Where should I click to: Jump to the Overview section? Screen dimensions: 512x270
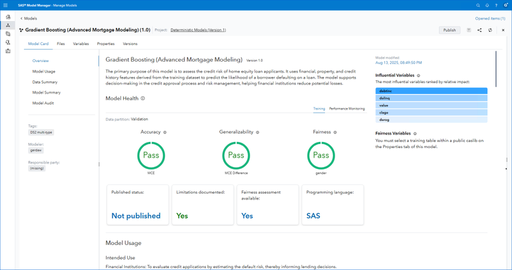(x=40, y=61)
